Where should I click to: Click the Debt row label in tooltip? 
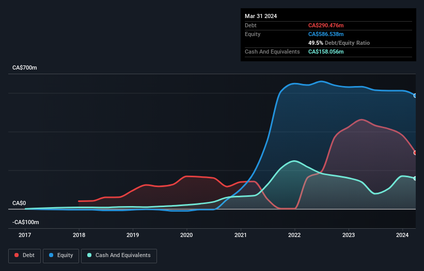point(250,25)
